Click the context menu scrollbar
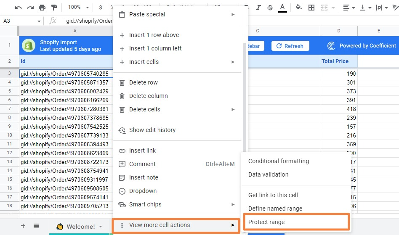This screenshot has width=399, height=235. click(x=245, y=97)
